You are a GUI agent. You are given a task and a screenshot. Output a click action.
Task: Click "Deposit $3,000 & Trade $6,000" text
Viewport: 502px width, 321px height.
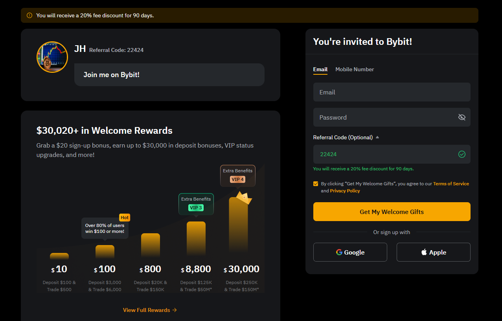point(105,286)
